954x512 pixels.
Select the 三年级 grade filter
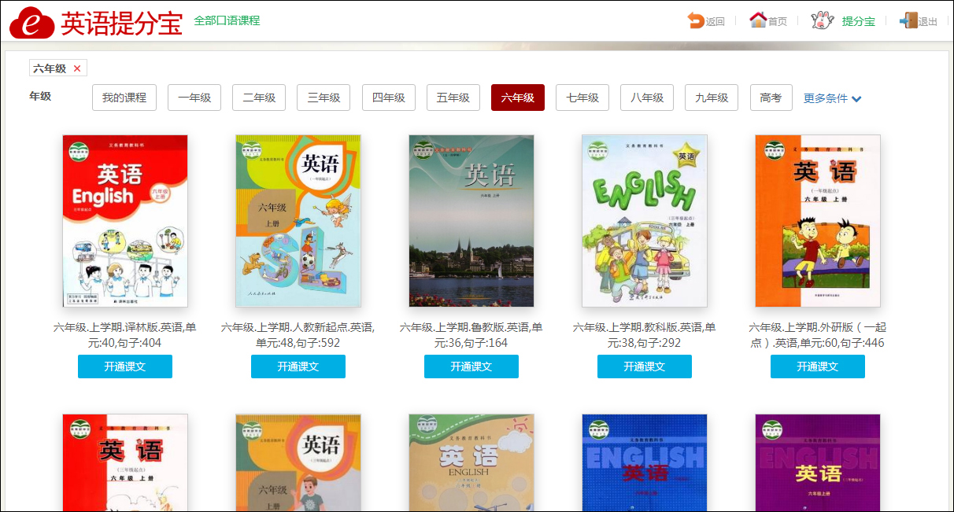(324, 98)
